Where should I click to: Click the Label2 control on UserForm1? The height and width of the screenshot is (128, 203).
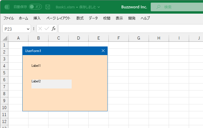[x=51, y=84]
